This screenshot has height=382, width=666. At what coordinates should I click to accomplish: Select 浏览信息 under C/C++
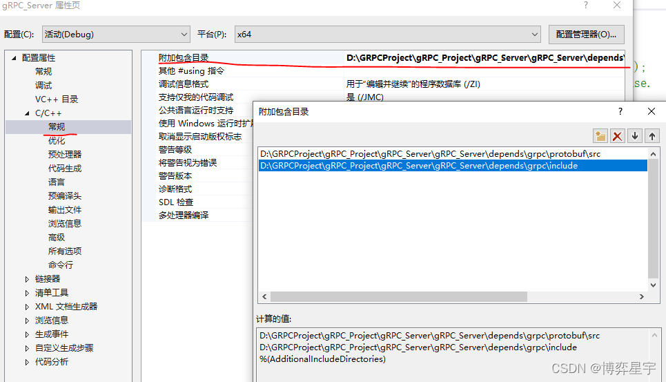[x=65, y=224]
